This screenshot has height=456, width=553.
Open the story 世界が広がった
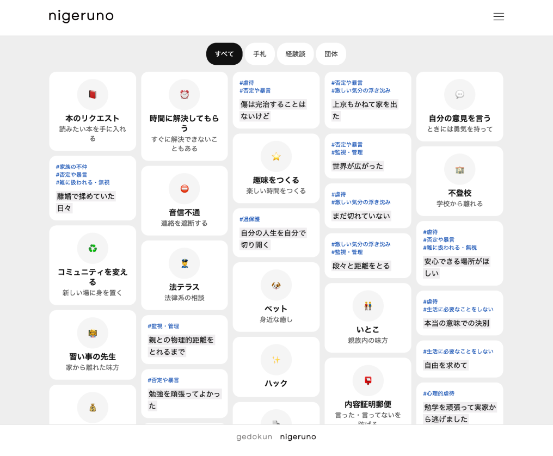pos(358,166)
